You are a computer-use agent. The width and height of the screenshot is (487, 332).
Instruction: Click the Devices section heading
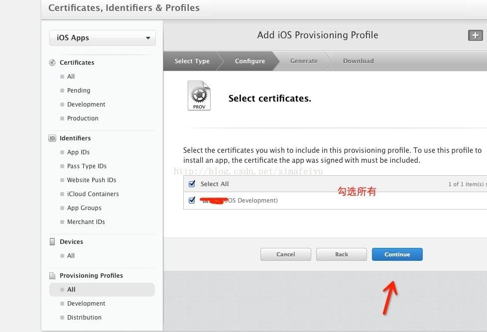(71, 241)
